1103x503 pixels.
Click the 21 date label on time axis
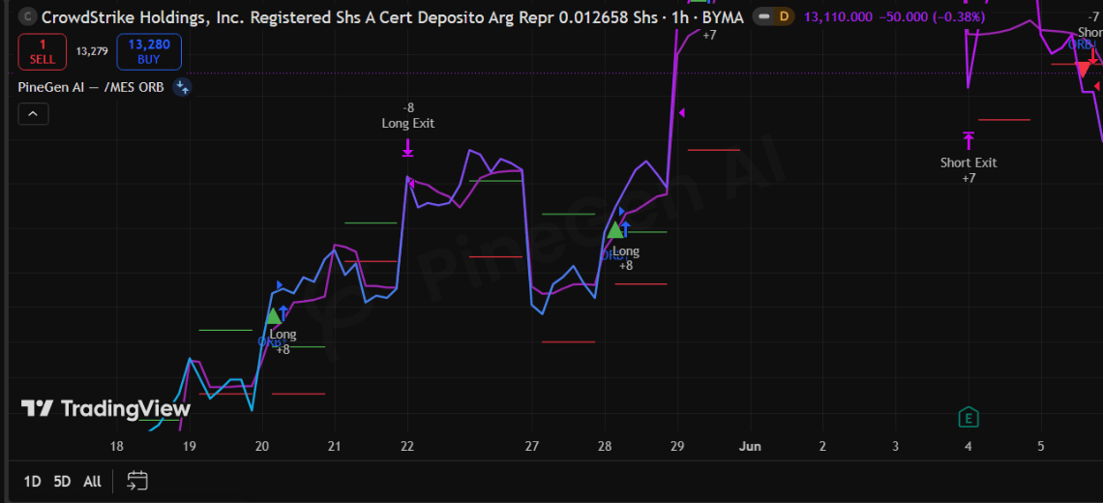click(334, 446)
